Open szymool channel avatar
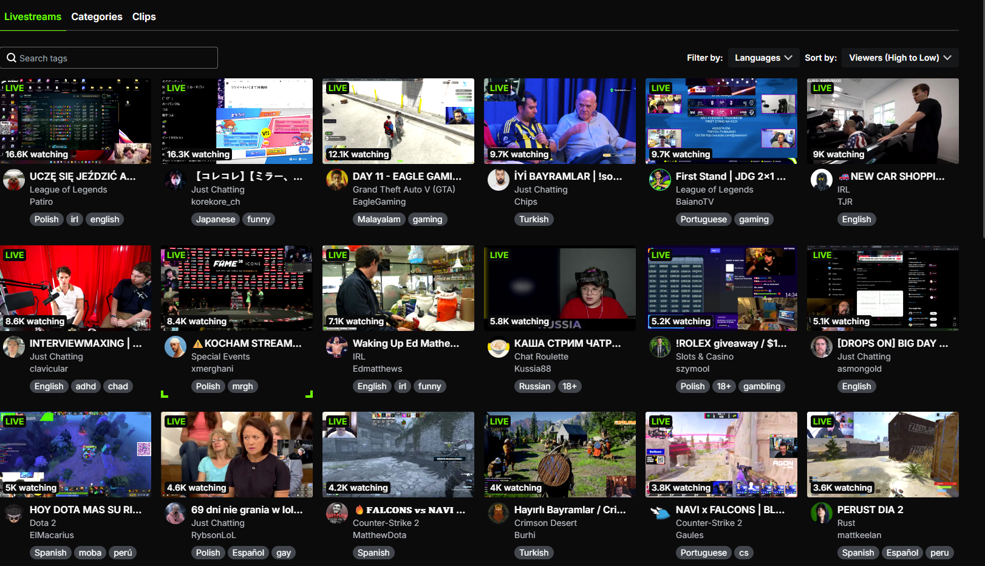 660,347
